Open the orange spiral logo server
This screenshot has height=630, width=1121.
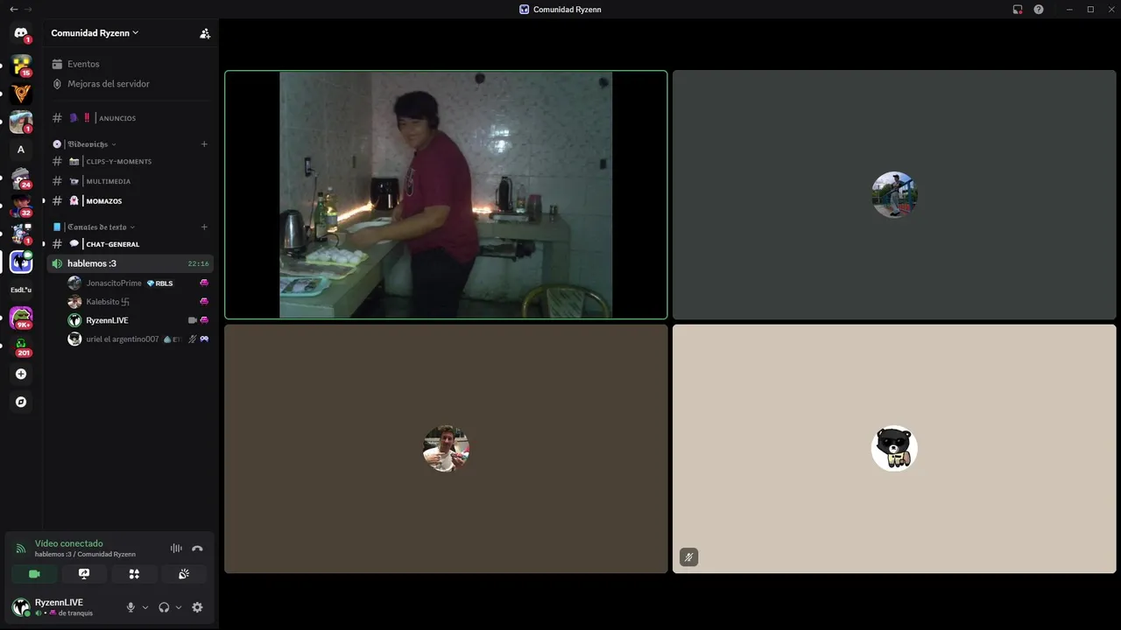tap(21, 94)
